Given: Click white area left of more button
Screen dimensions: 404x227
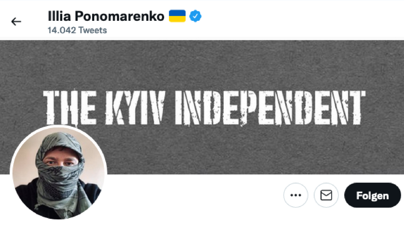Looking at the screenshot, I should point(196,195).
